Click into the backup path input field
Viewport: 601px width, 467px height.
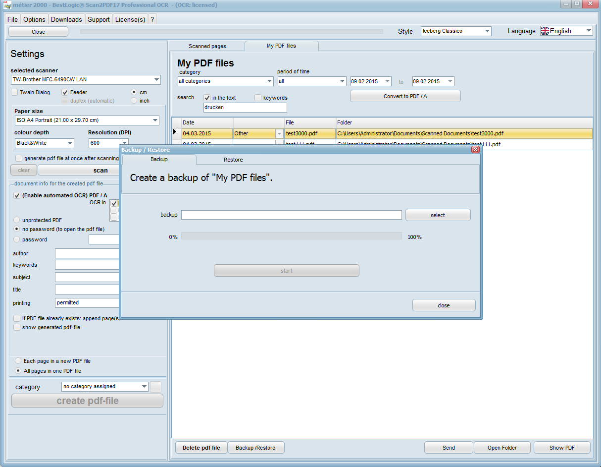pyautogui.click(x=291, y=215)
